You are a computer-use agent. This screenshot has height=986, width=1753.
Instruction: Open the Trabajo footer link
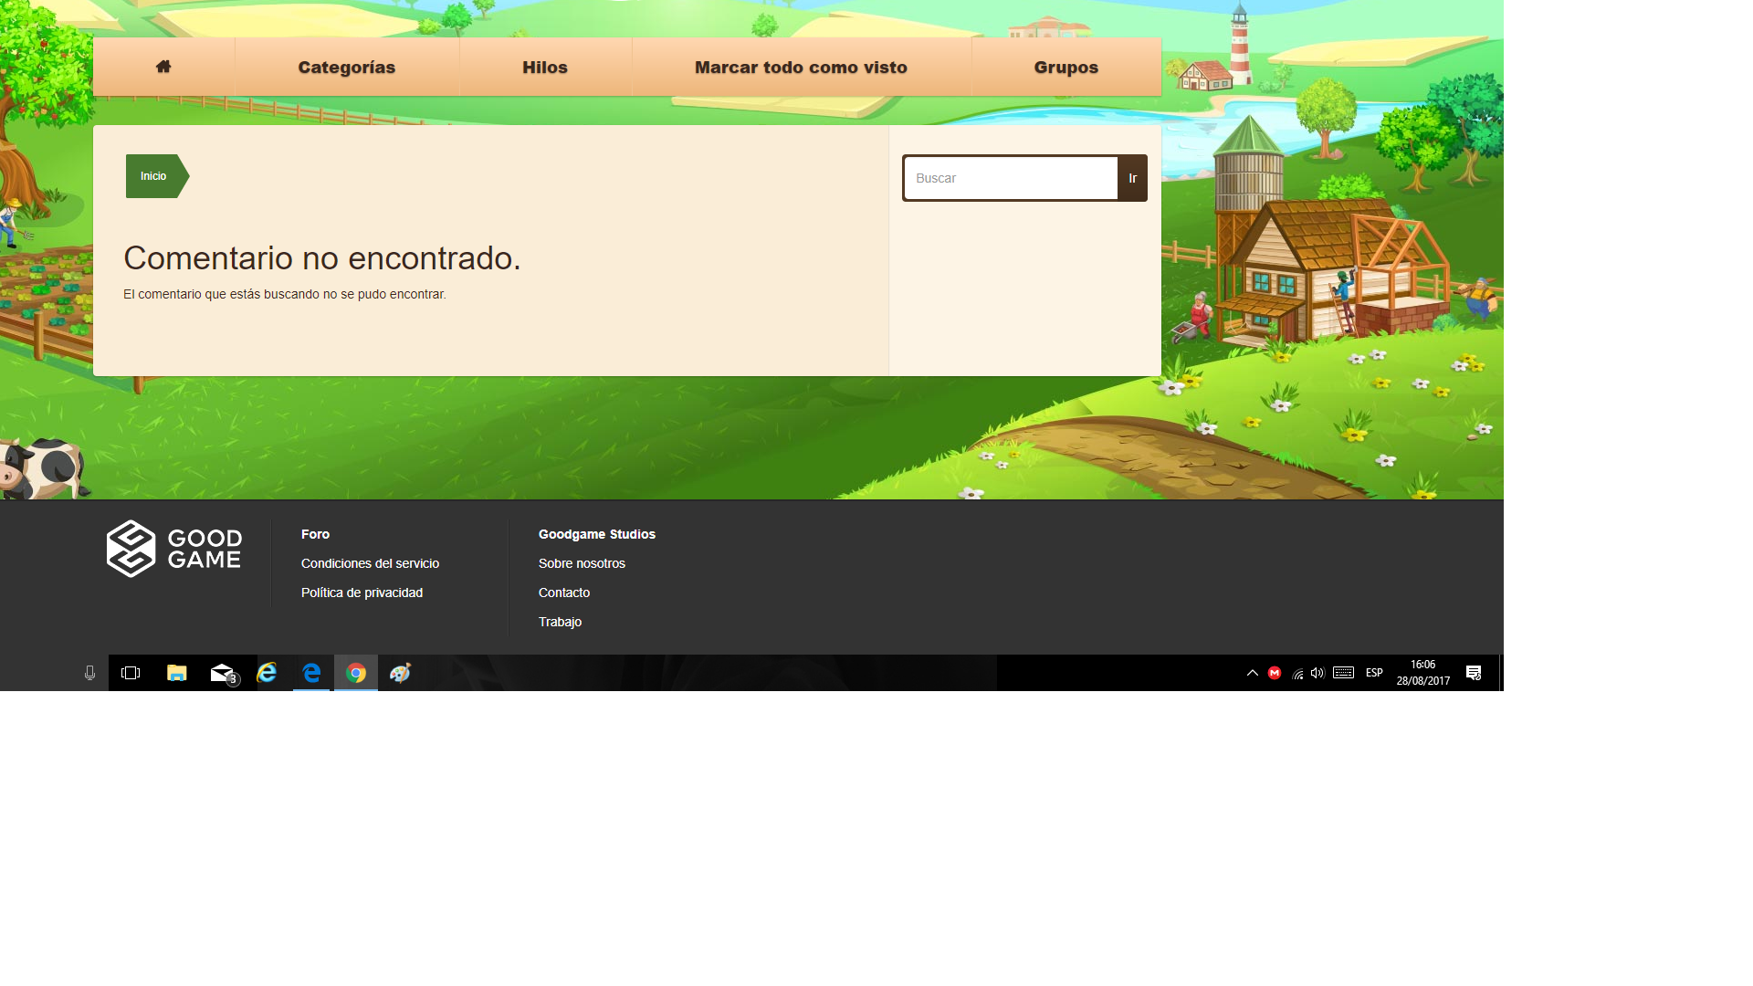pos(560,622)
